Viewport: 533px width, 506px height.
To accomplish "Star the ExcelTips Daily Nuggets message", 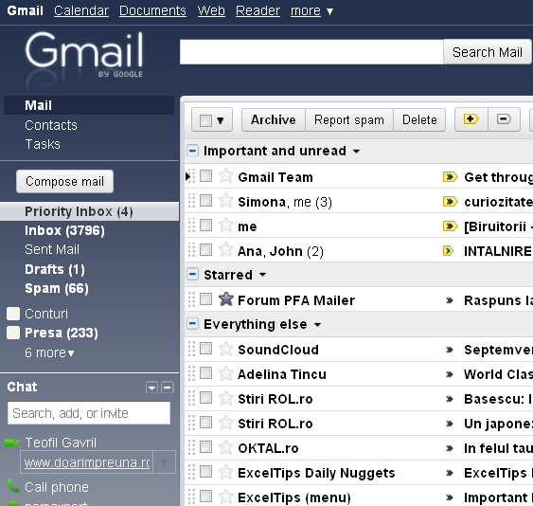I will click(225, 472).
